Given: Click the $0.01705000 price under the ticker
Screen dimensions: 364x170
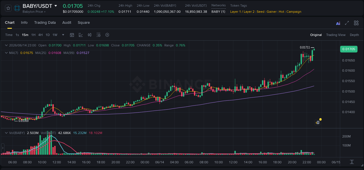Looking at the screenshot, I should pos(73,12).
